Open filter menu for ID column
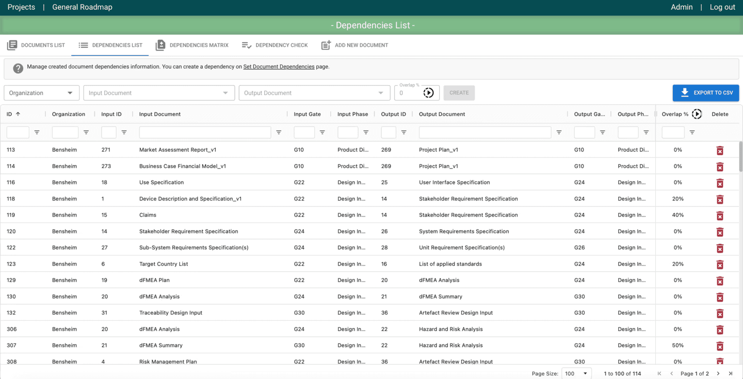 coord(37,133)
